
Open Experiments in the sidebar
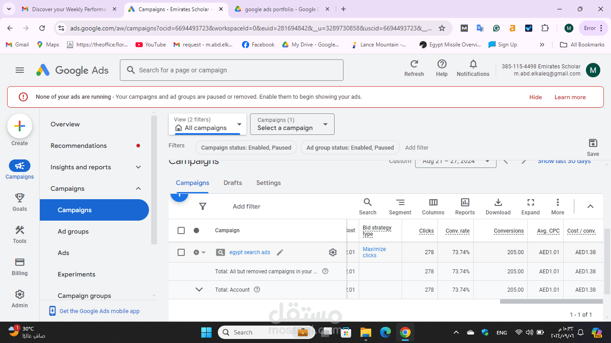[76, 274]
